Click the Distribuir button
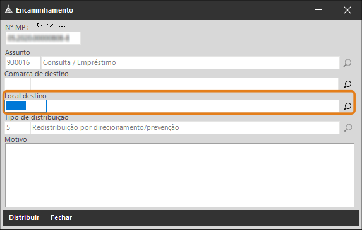Viewport: 362px width, 230px height. click(x=24, y=217)
